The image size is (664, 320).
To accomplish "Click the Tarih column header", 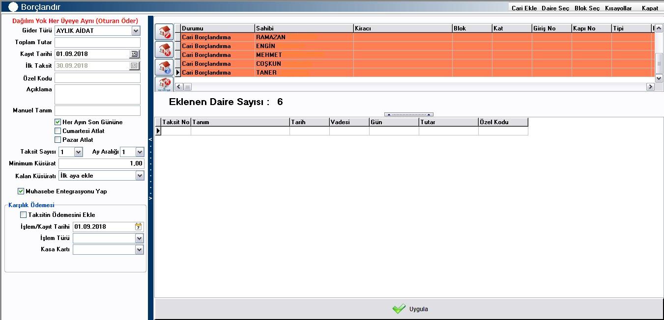I will [x=310, y=122].
